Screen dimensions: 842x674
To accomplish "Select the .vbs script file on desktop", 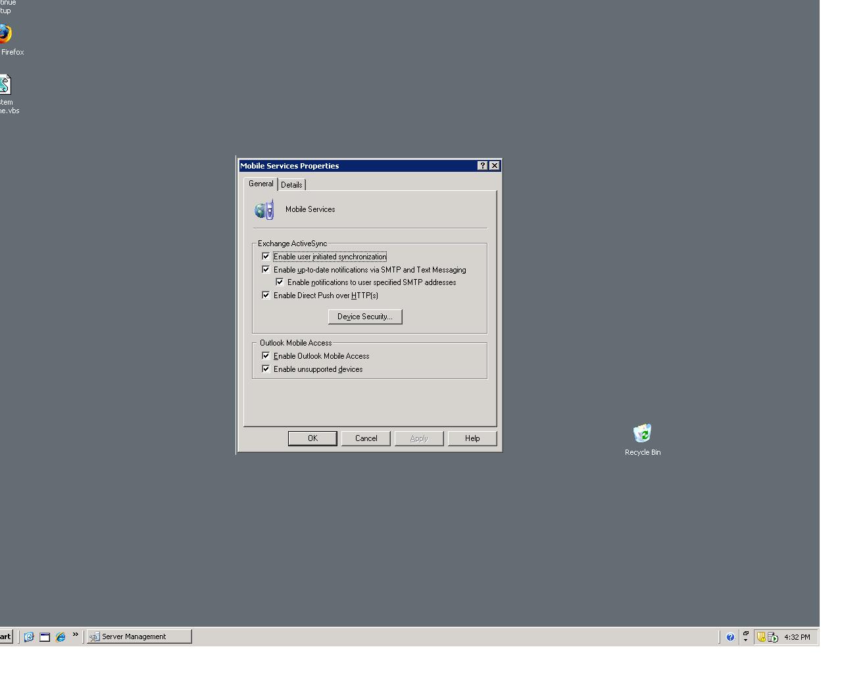I will click(x=5, y=86).
